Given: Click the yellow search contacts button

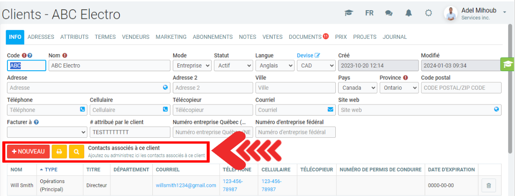Looking at the screenshot, I should point(76,151).
